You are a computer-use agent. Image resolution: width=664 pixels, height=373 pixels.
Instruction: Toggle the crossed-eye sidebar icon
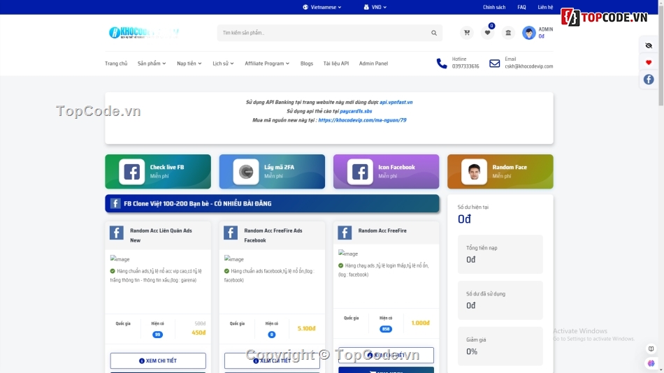click(649, 45)
